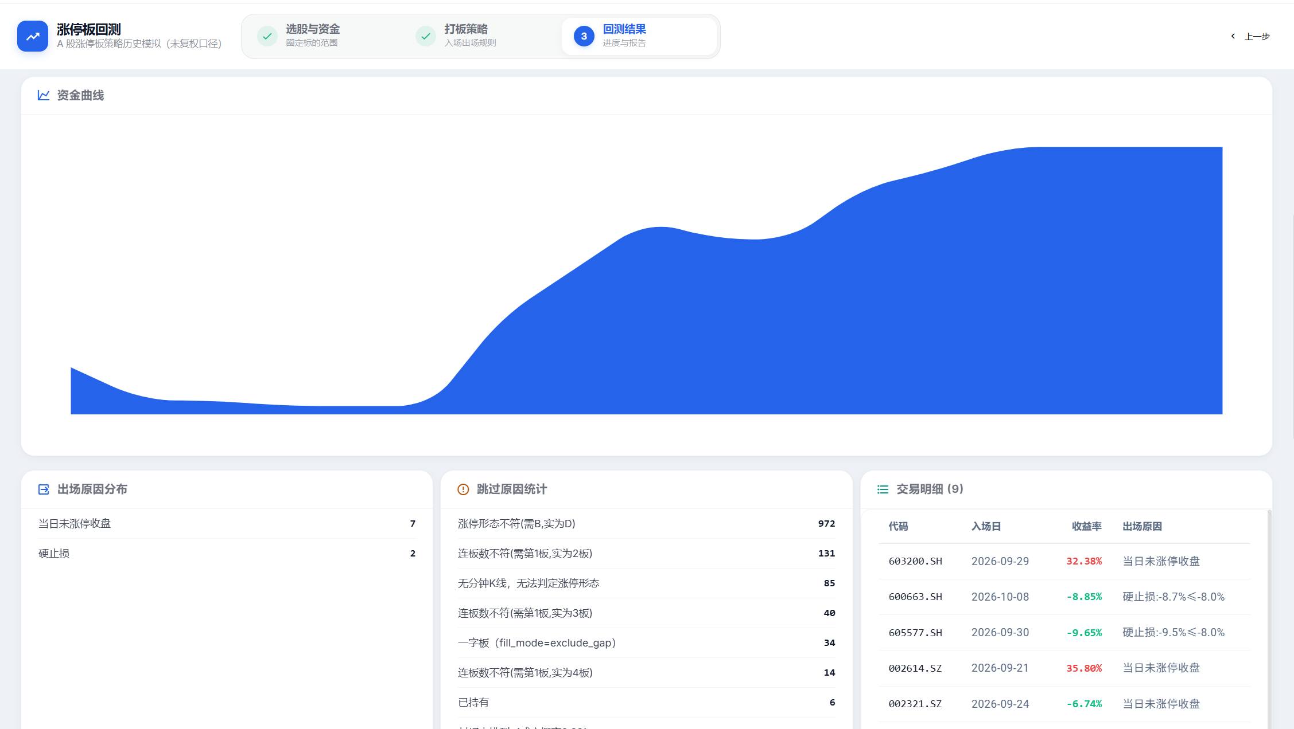The width and height of the screenshot is (1294, 729).
Task: Click the 交易明细 (9) panel title
Action: [930, 489]
